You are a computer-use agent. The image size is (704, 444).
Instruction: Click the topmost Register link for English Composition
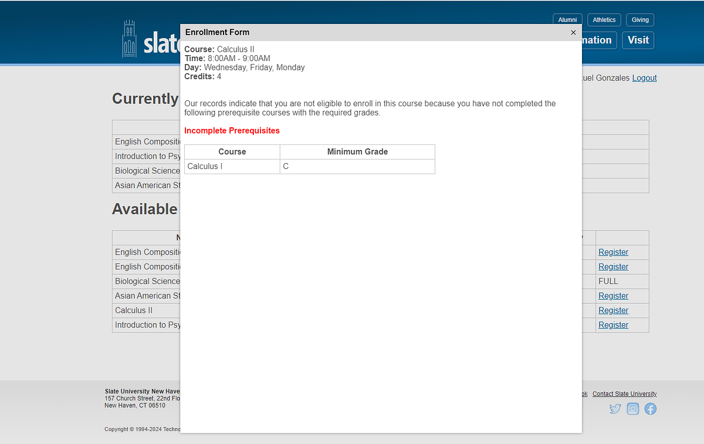(613, 252)
